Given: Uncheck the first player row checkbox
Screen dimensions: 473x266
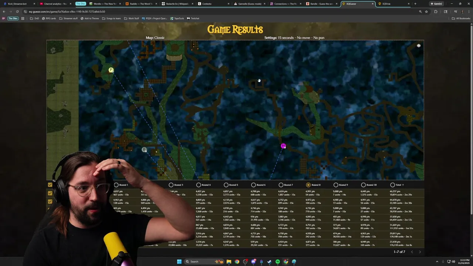Looking at the screenshot, I should tap(50, 193).
